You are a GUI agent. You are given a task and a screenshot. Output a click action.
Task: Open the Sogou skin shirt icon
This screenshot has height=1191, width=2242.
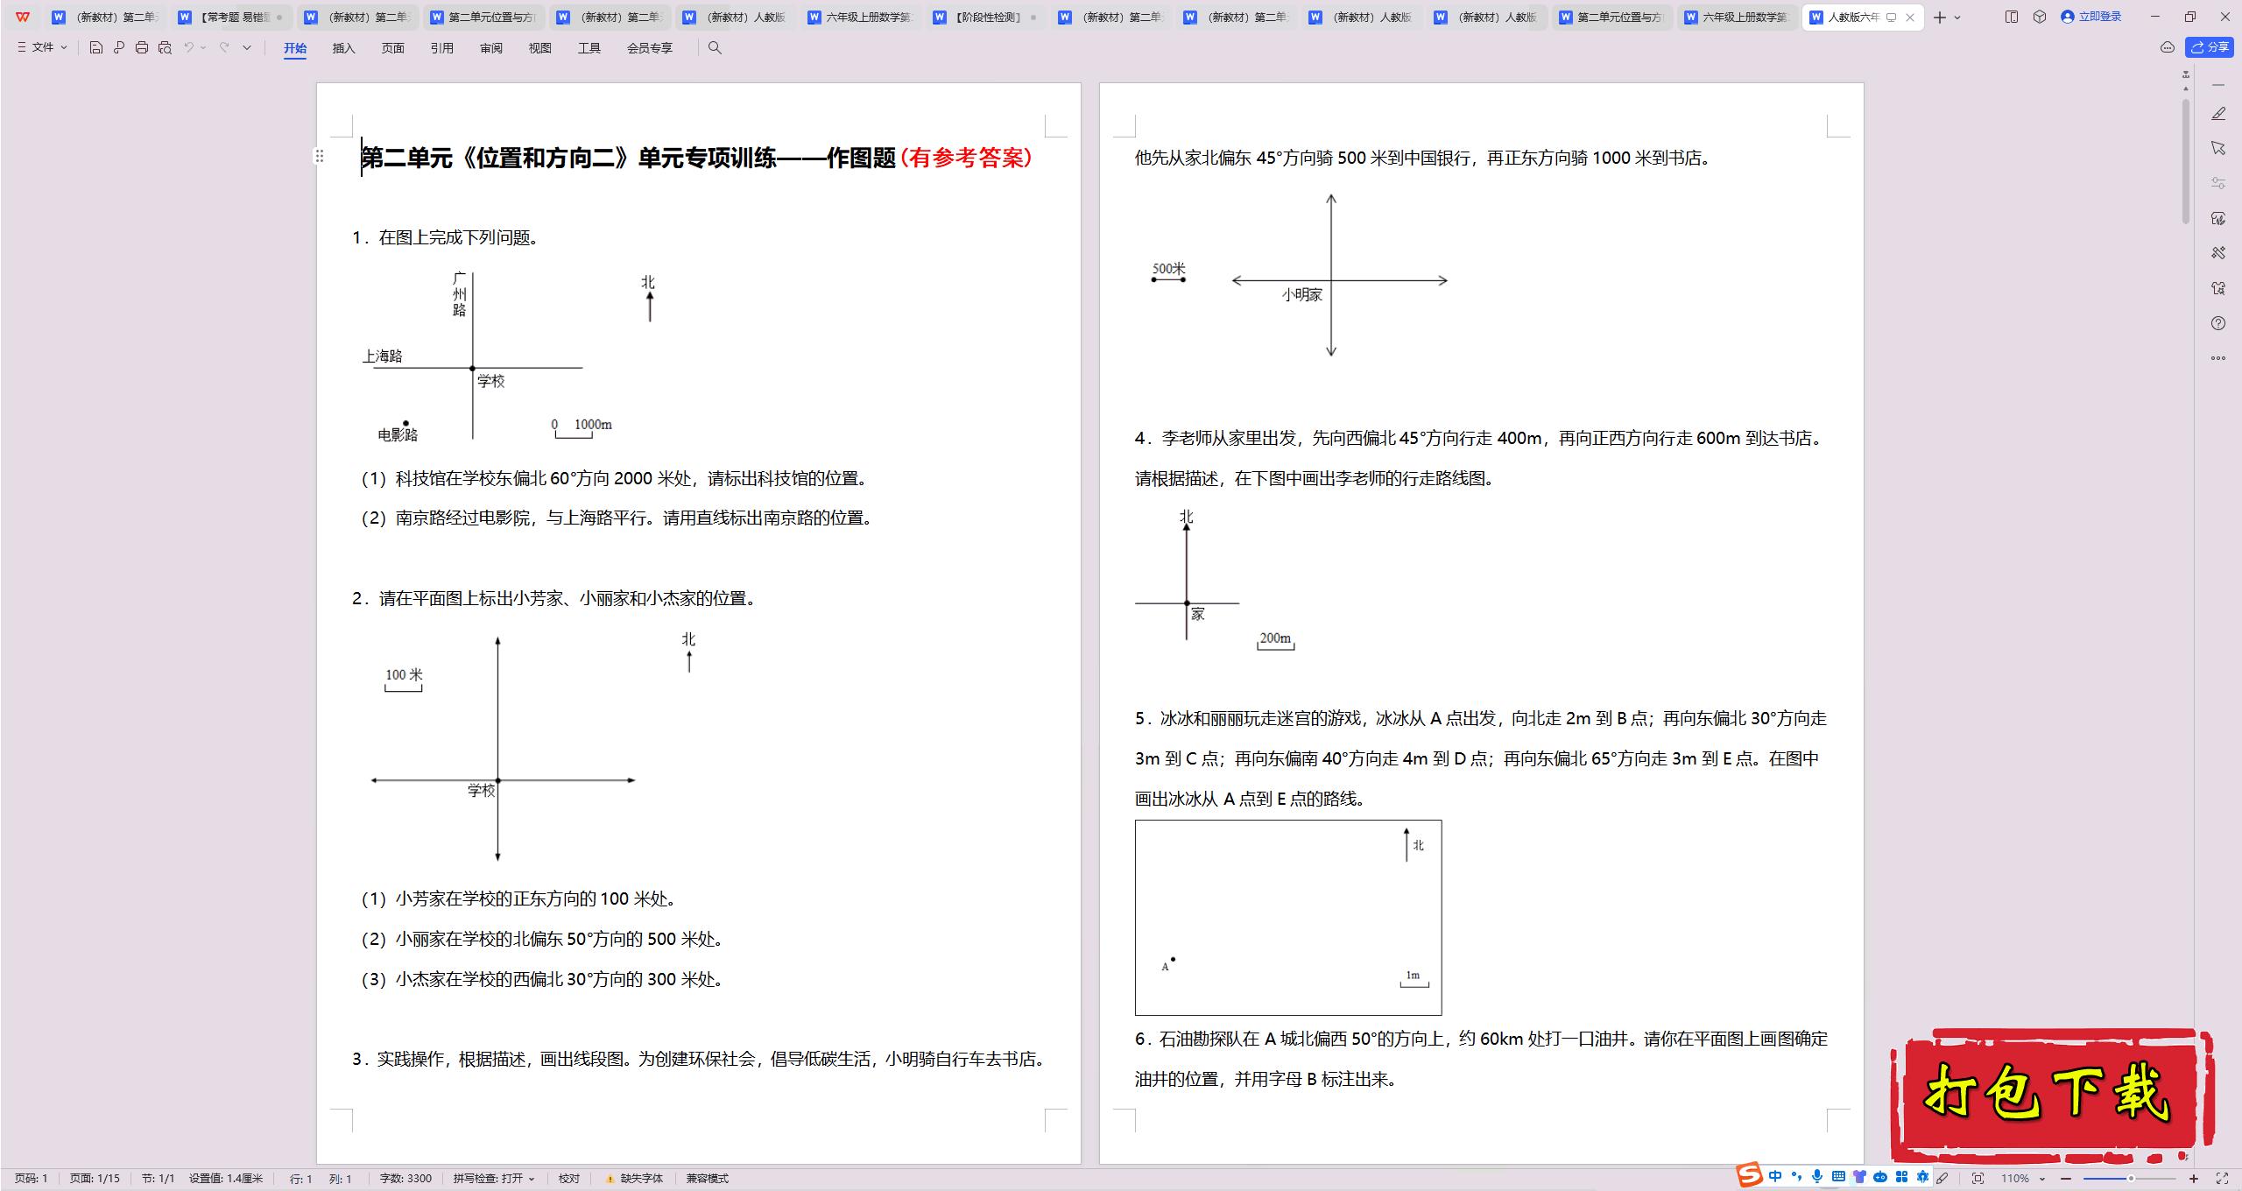[1859, 1177]
